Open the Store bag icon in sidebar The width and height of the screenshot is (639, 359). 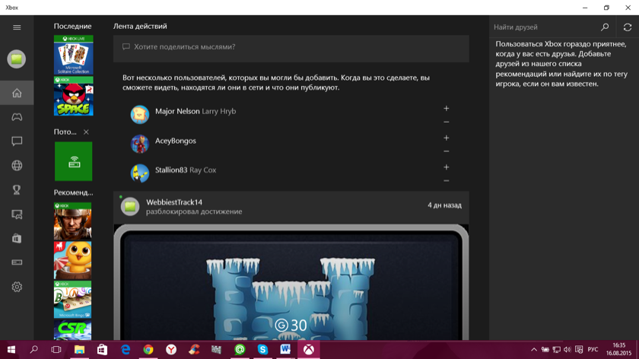17,238
